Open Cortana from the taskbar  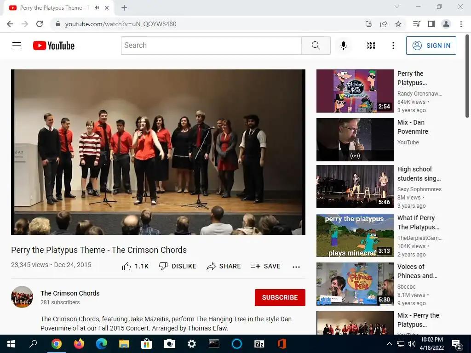[x=237, y=344]
